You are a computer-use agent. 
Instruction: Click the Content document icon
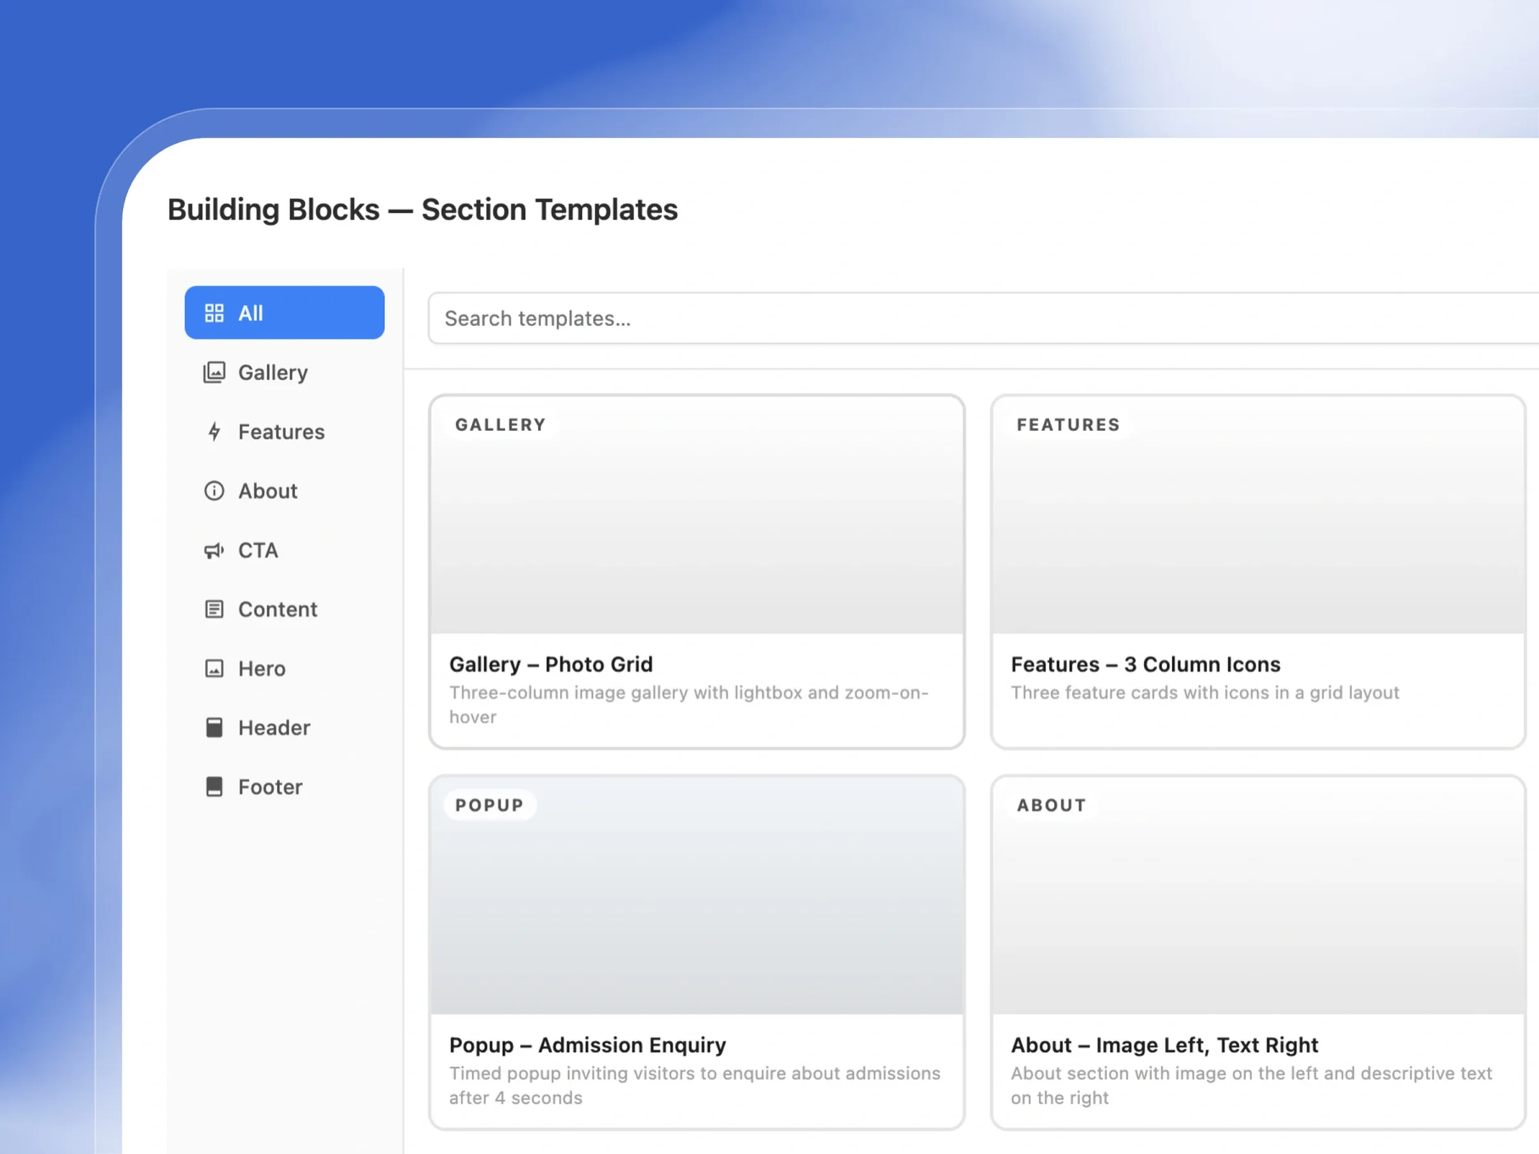[x=214, y=609]
